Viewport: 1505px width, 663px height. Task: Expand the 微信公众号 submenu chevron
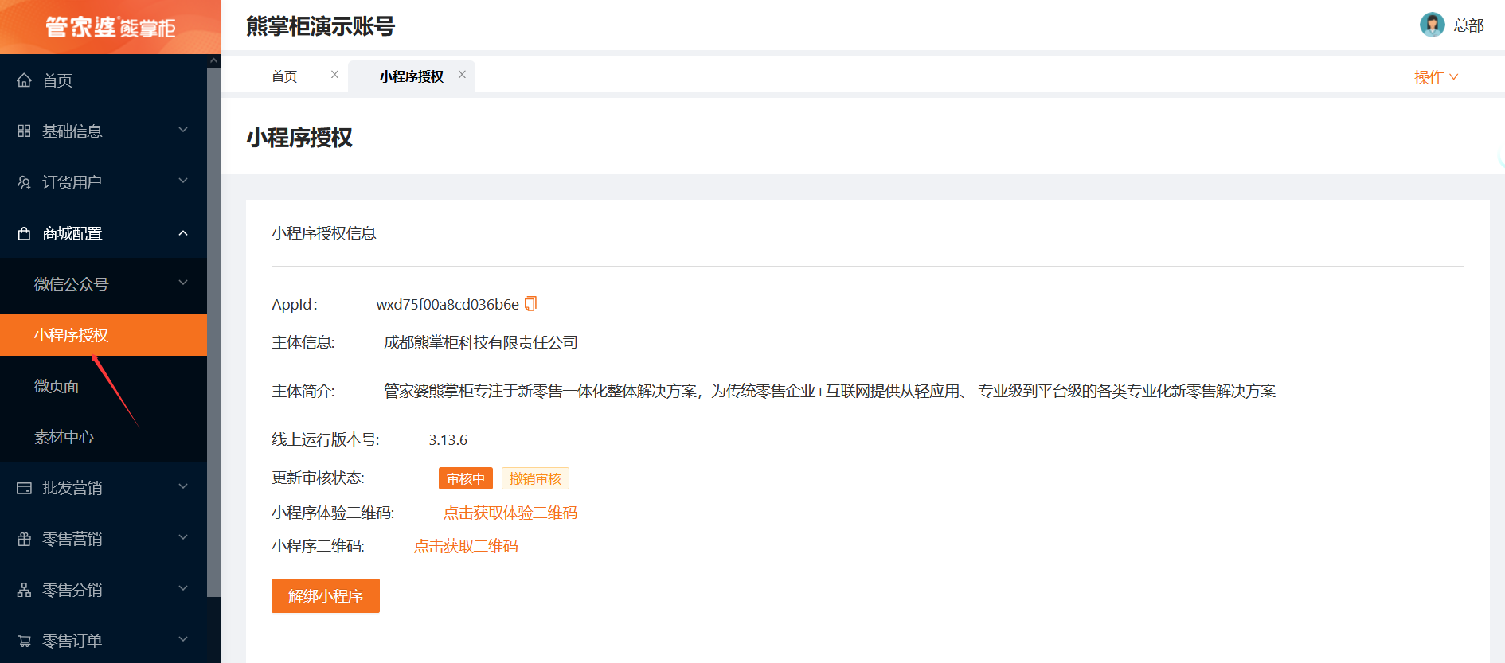[x=183, y=283]
